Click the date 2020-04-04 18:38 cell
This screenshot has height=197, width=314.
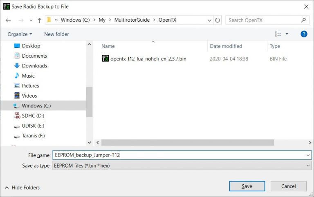pyautogui.click(x=229, y=59)
